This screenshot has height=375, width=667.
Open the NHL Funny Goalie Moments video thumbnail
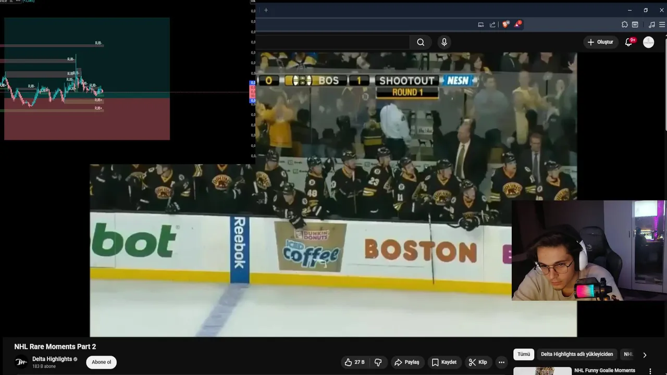pyautogui.click(x=542, y=371)
